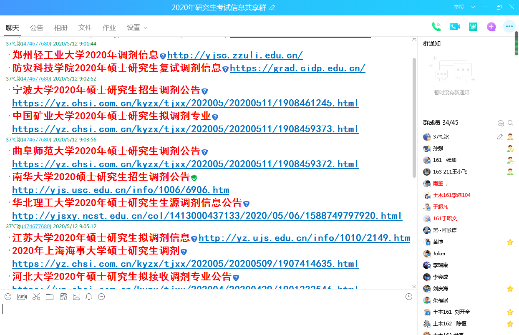This screenshot has width=519, height=335.
Task: Open more options ellipsis menu
Action: 509,27
